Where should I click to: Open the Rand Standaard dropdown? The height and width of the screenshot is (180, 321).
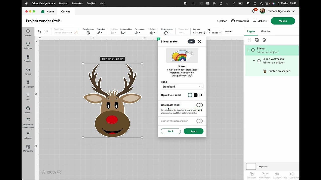(x=182, y=87)
